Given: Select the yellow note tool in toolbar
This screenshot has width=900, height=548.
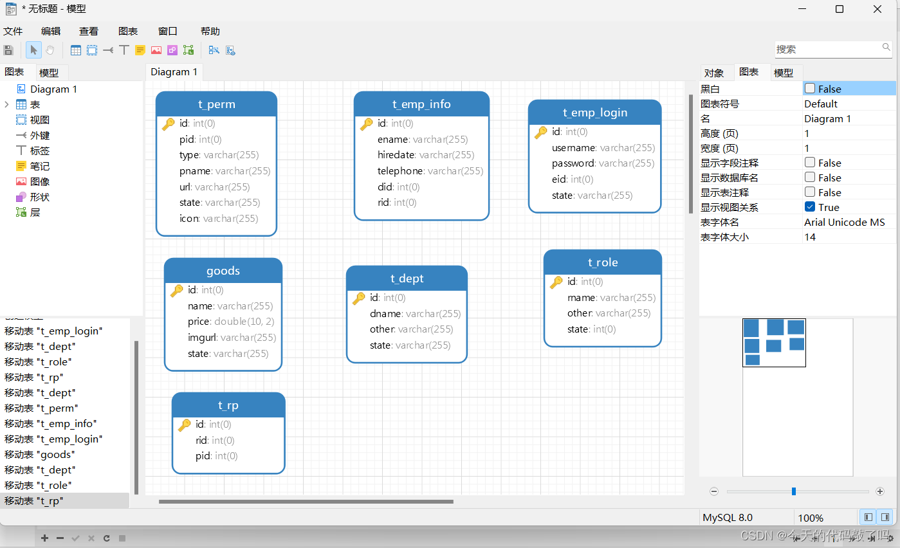Looking at the screenshot, I should [140, 50].
